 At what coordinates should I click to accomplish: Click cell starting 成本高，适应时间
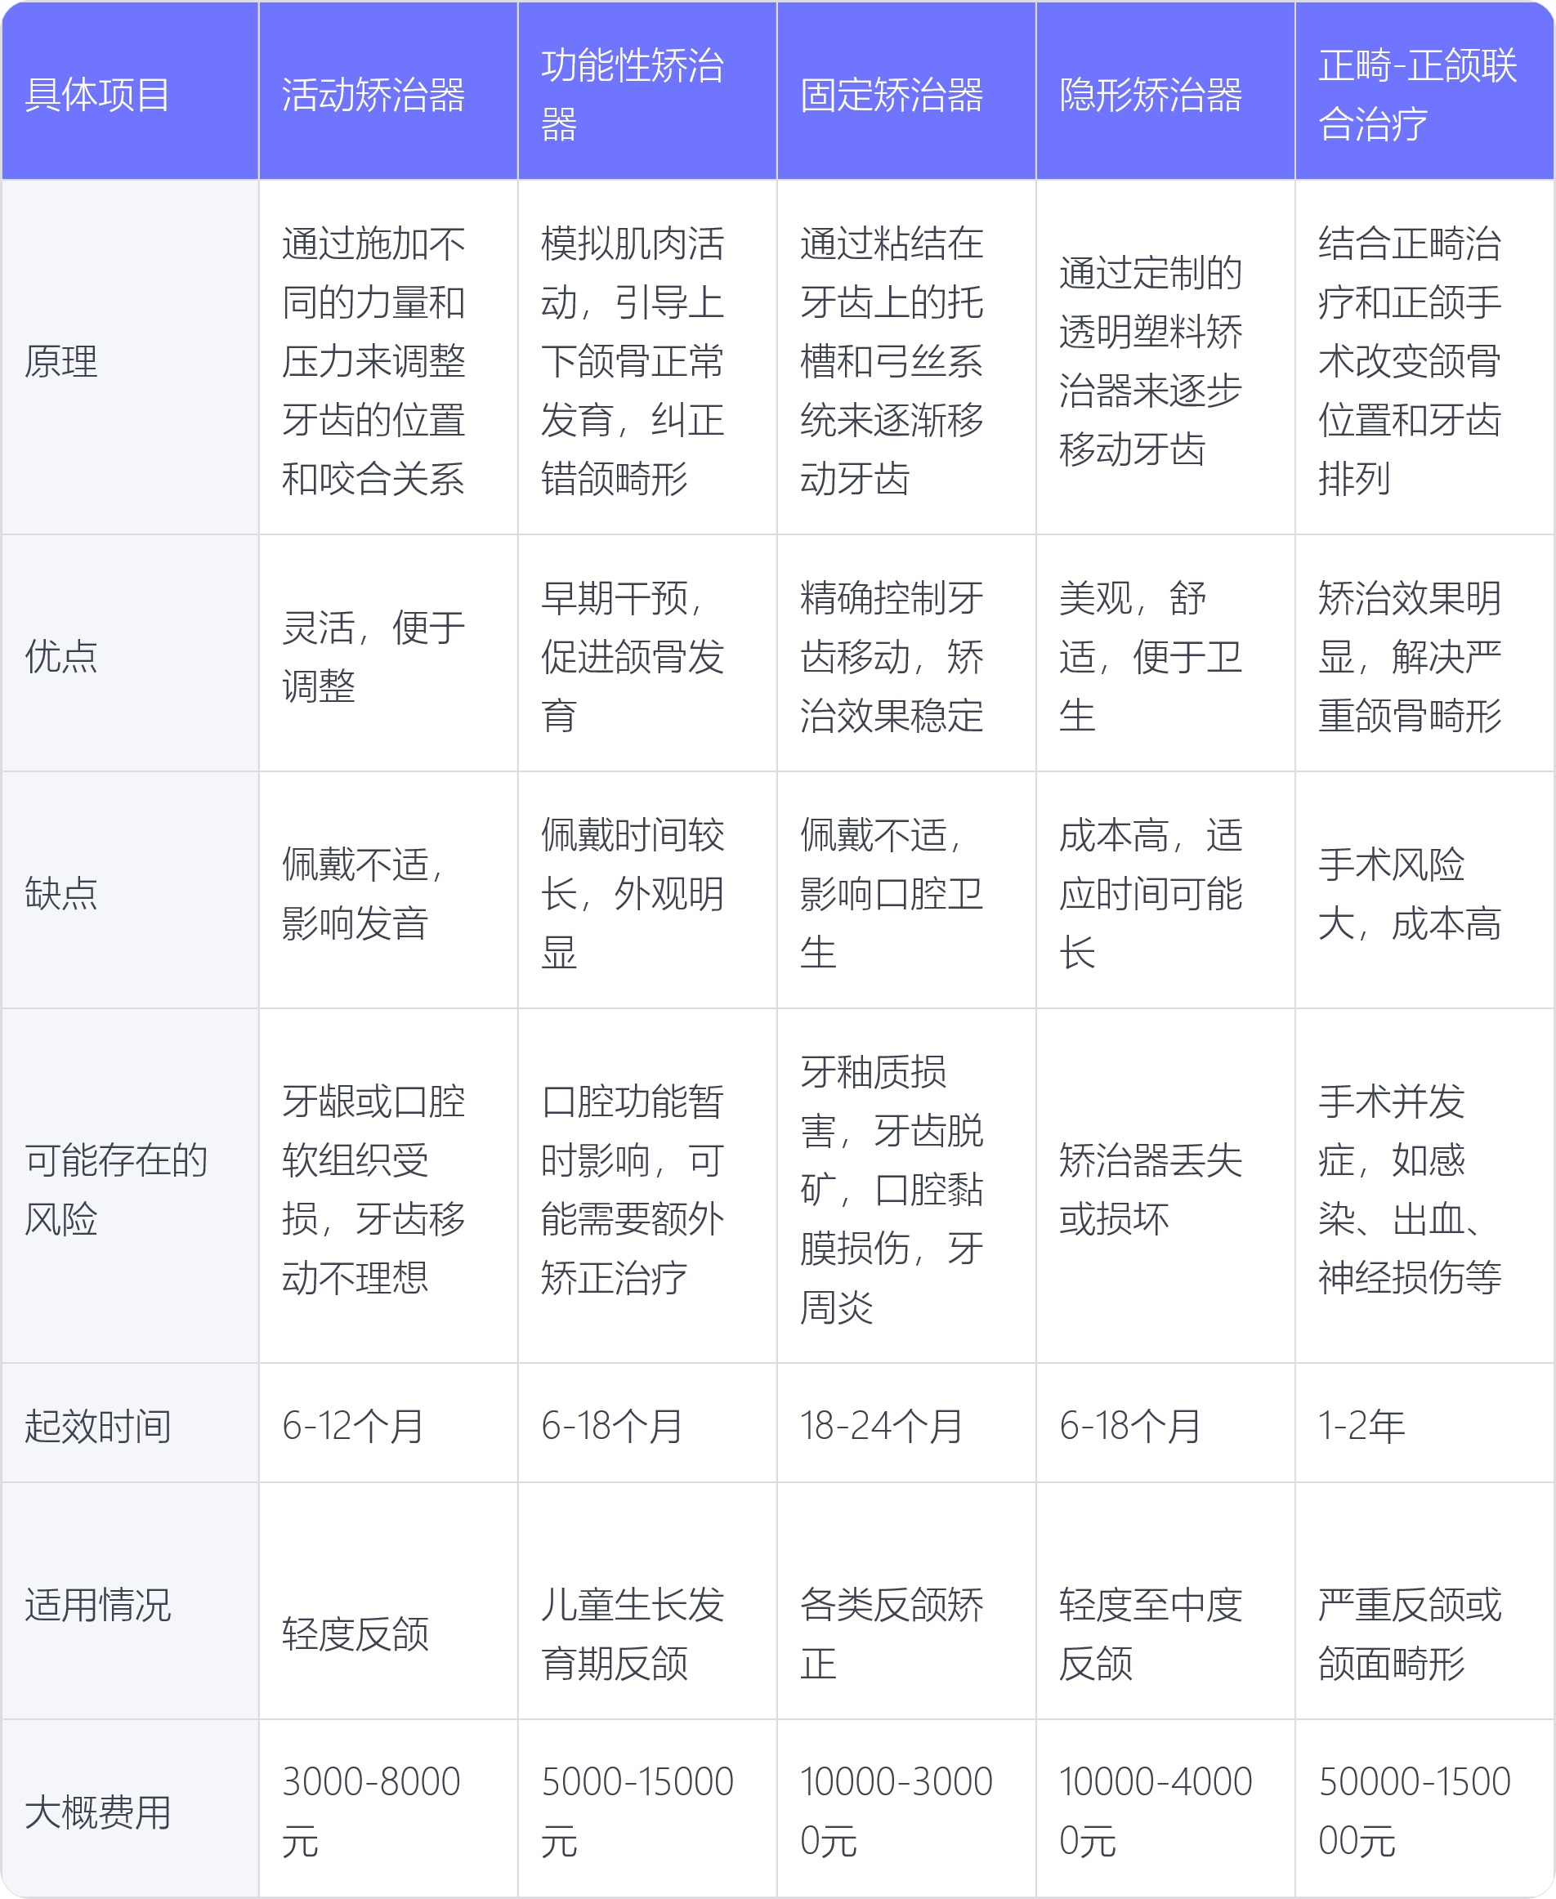(1165, 890)
